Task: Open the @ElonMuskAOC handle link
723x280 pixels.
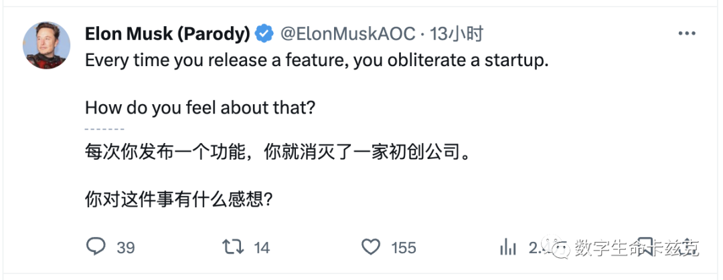Action: 348,34
